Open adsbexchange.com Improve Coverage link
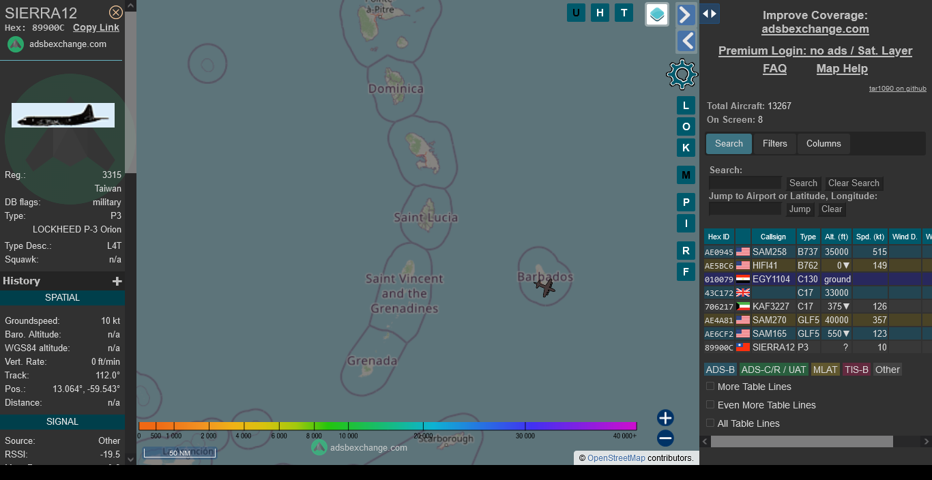The height and width of the screenshot is (480, 932). point(815,29)
